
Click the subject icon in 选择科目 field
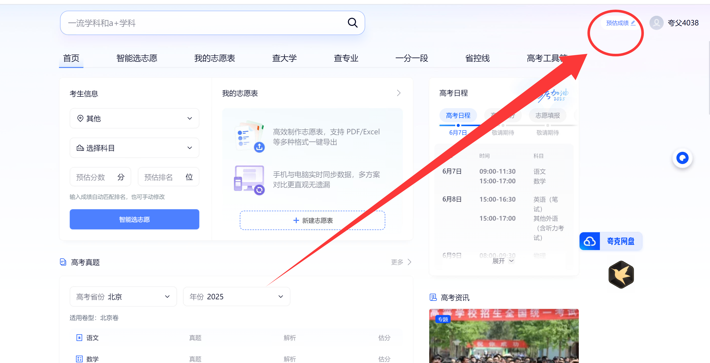[80, 148]
